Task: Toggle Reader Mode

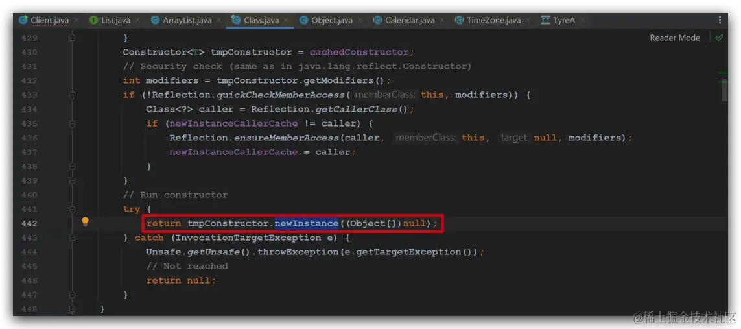Action: point(674,38)
